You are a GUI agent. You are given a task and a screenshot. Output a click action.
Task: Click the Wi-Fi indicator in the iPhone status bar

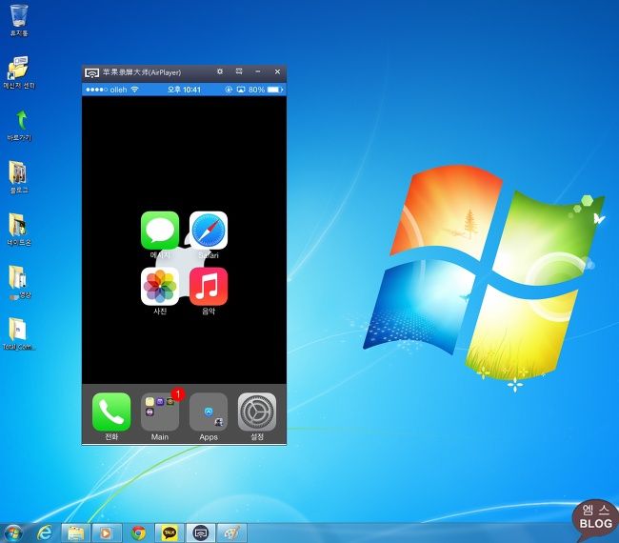point(134,90)
